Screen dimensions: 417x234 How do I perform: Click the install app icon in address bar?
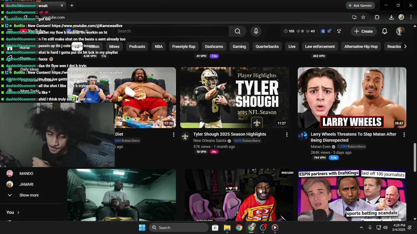point(354,17)
